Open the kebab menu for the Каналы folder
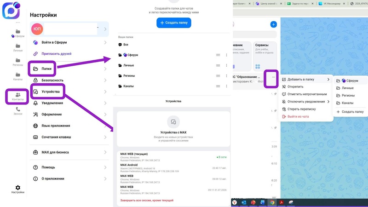Viewport: 368px width, 207px height. click(x=226, y=86)
